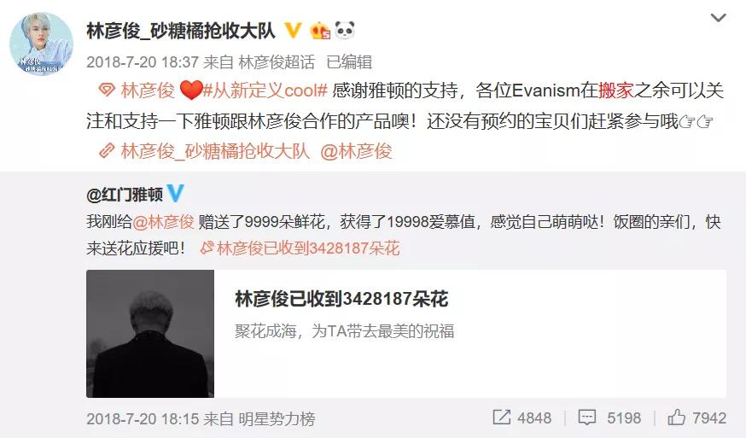Image resolution: width=746 pixels, height=438 pixels.
Task: Open the @林彦俊 mention in the main post
Action: [356, 151]
